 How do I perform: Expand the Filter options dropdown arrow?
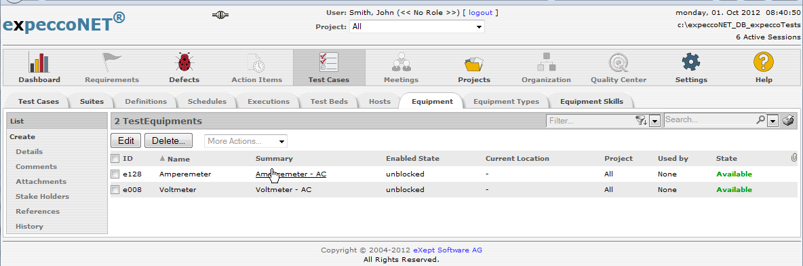coord(654,120)
